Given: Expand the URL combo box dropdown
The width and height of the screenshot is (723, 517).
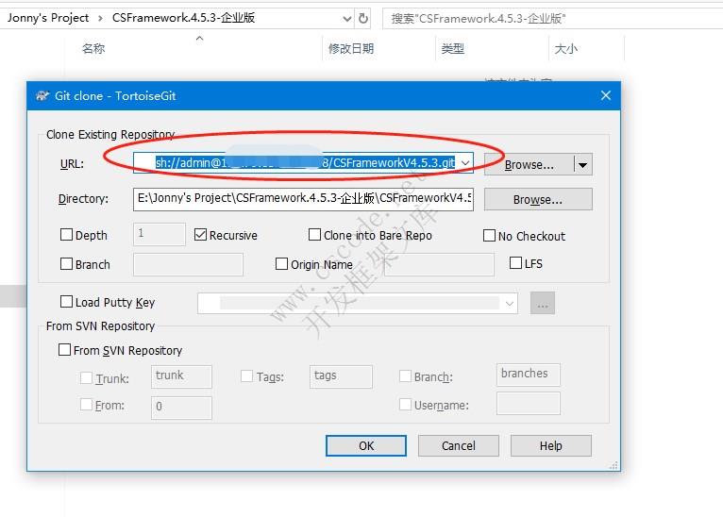Looking at the screenshot, I should (464, 163).
